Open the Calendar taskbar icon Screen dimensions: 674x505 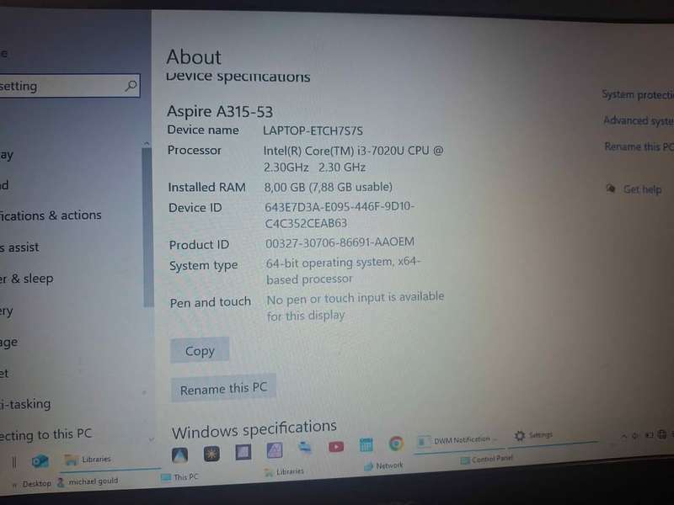tap(366, 445)
